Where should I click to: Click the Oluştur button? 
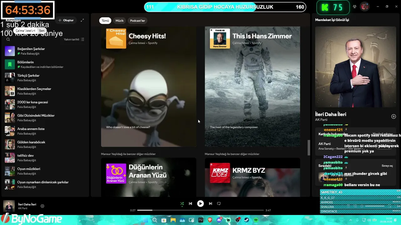pos(66,20)
